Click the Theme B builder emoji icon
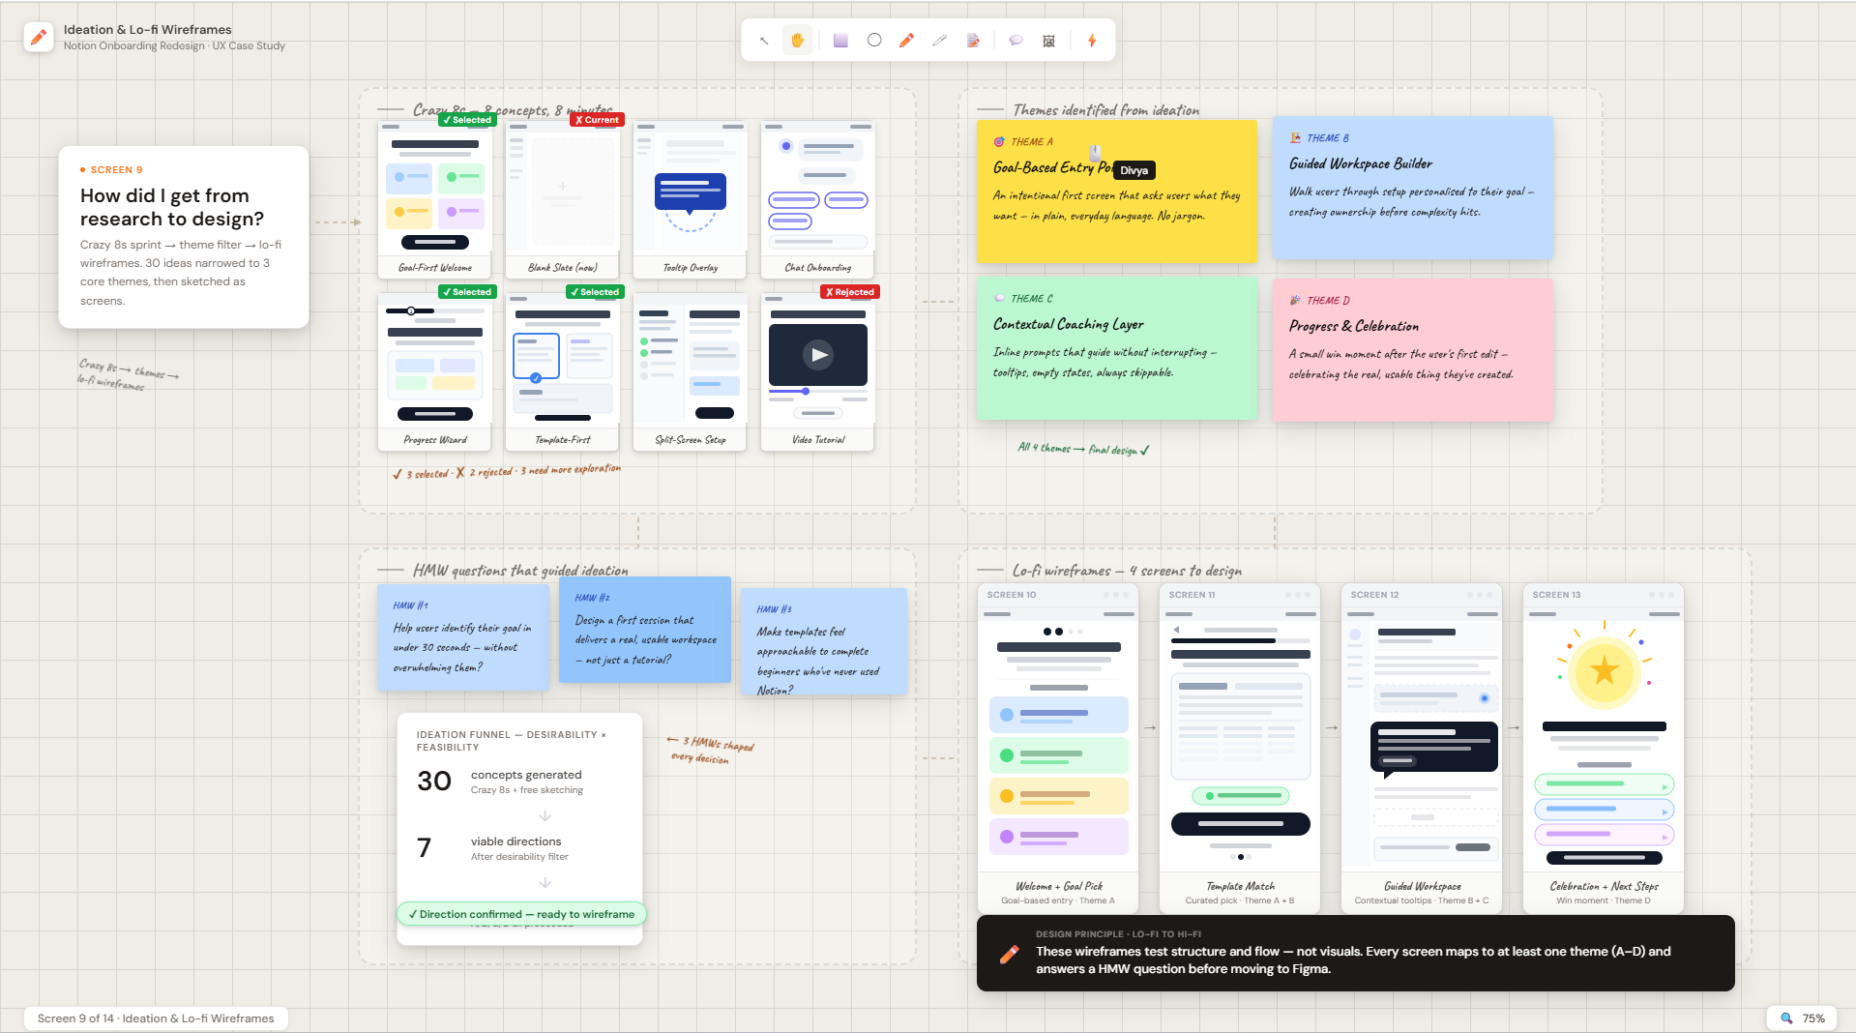 pos(1295,138)
